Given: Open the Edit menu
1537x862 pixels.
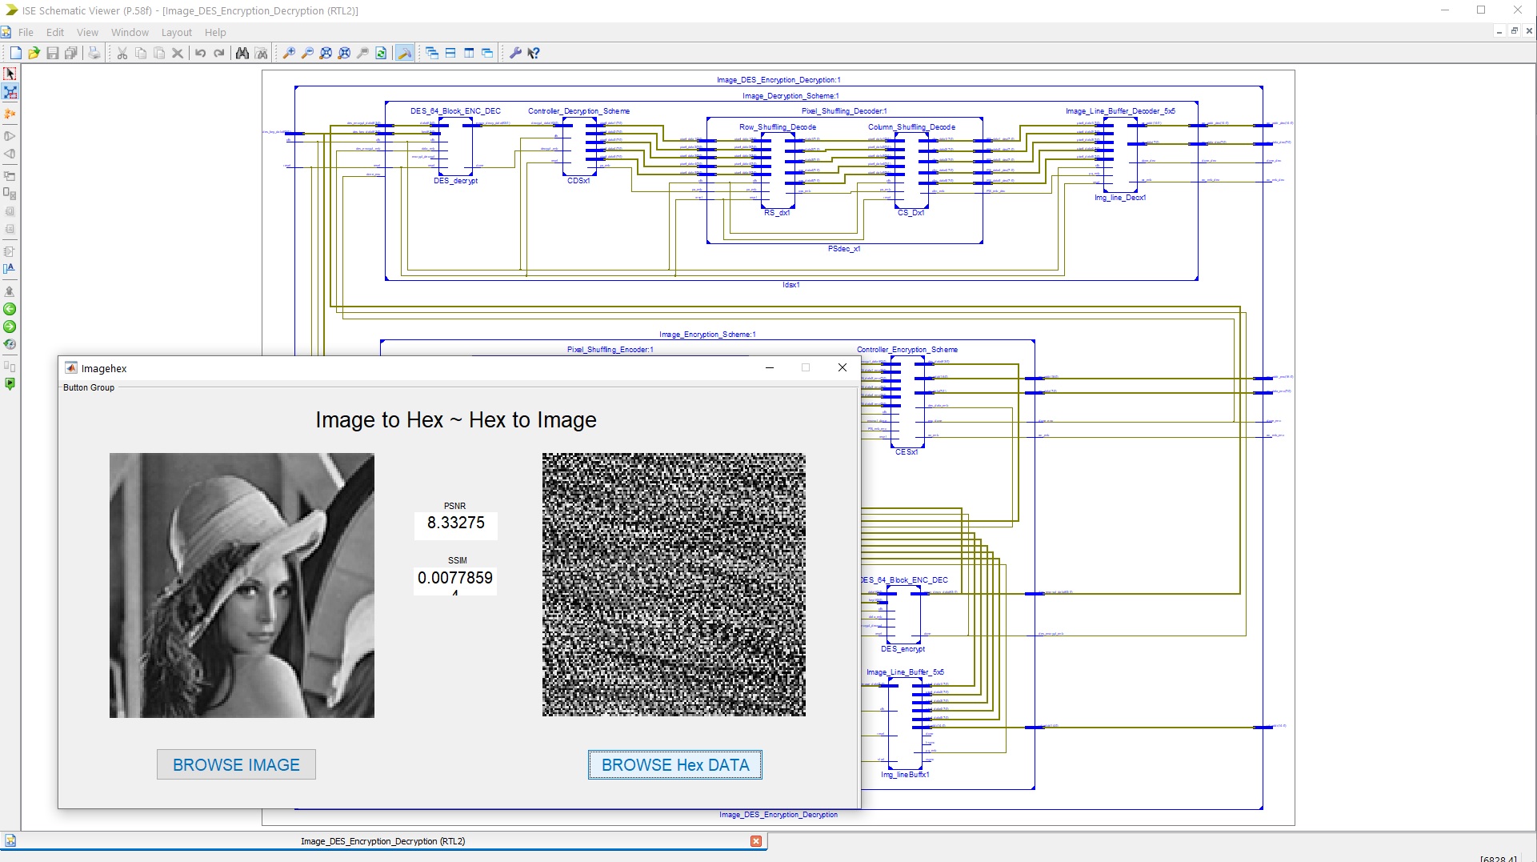Looking at the screenshot, I should click(x=55, y=32).
